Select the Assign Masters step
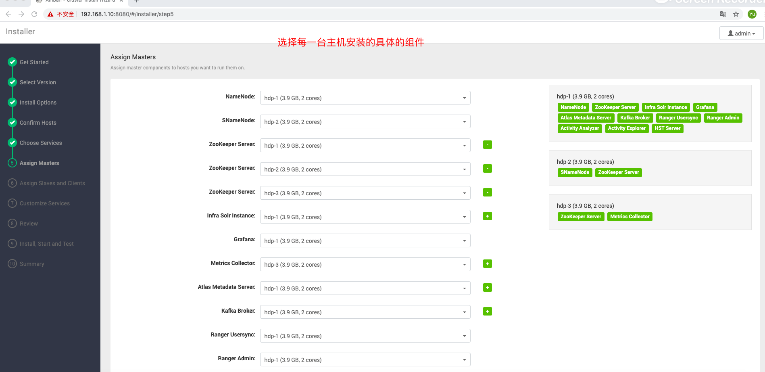This screenshot has width=765, height=372. point(40,163)
